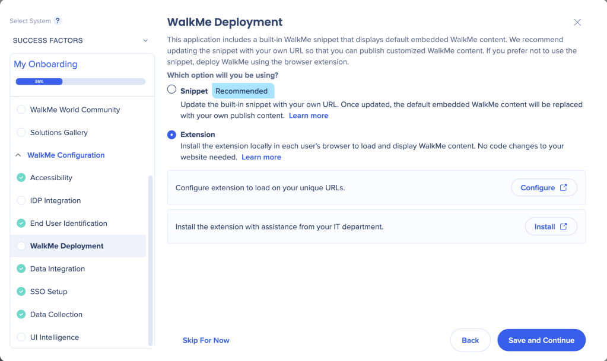Close the WalkMe Deployment dialog with X

click(x=577, y=23)
